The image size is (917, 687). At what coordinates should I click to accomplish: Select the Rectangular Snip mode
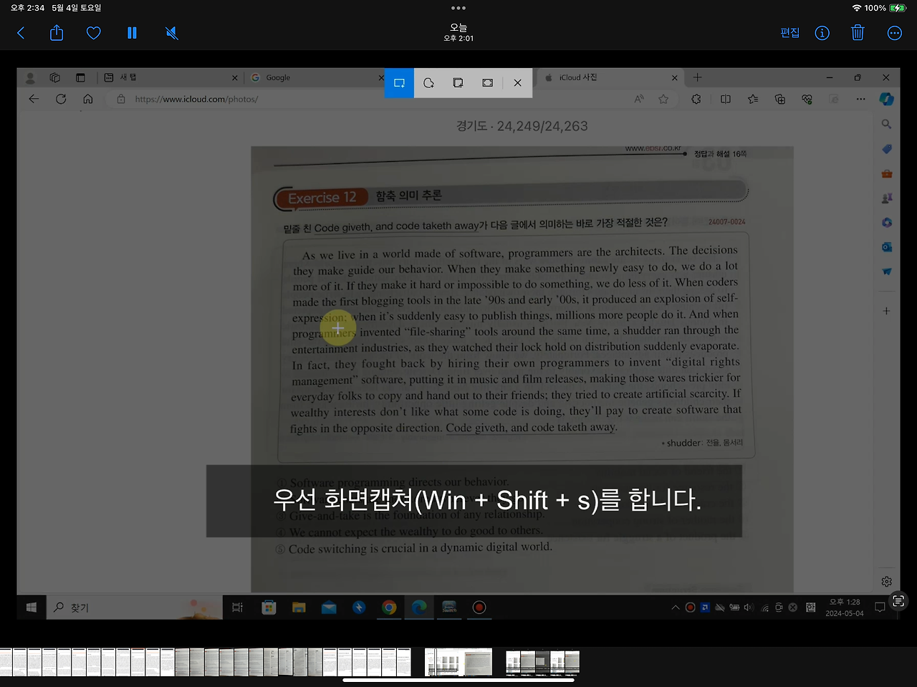(399, 83)
